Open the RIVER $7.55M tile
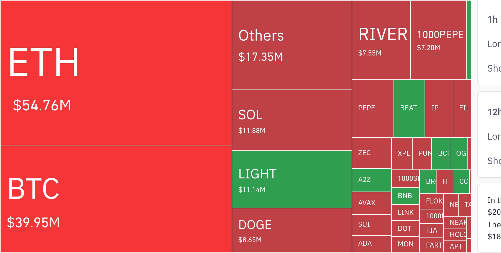Image resolution: width=501 pixels, height=253 pixels. [381, 40]
